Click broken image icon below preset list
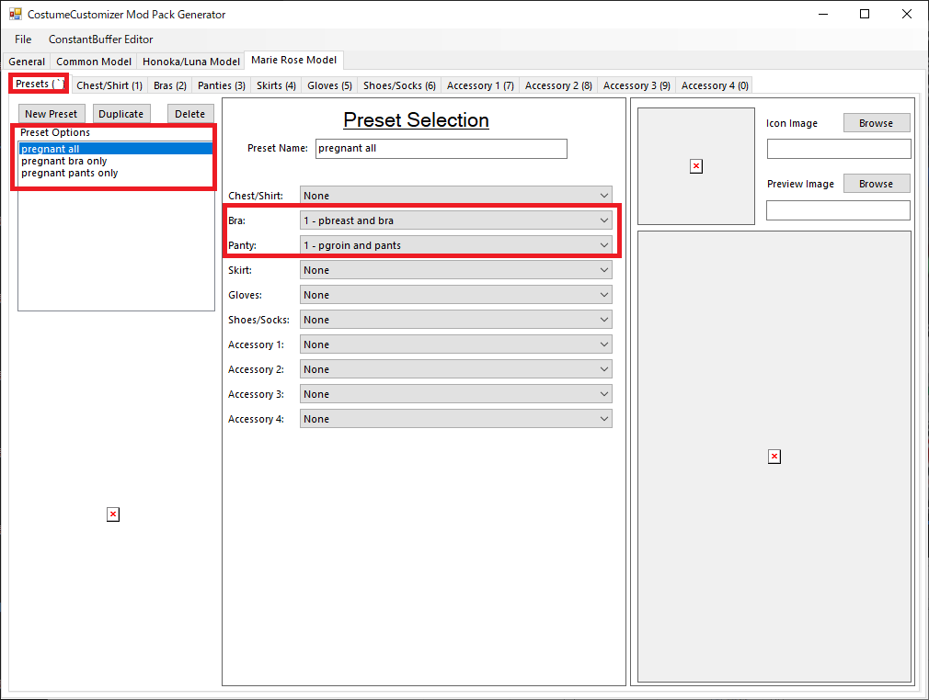This screenshot has height=700, width=929. [113, 514]
